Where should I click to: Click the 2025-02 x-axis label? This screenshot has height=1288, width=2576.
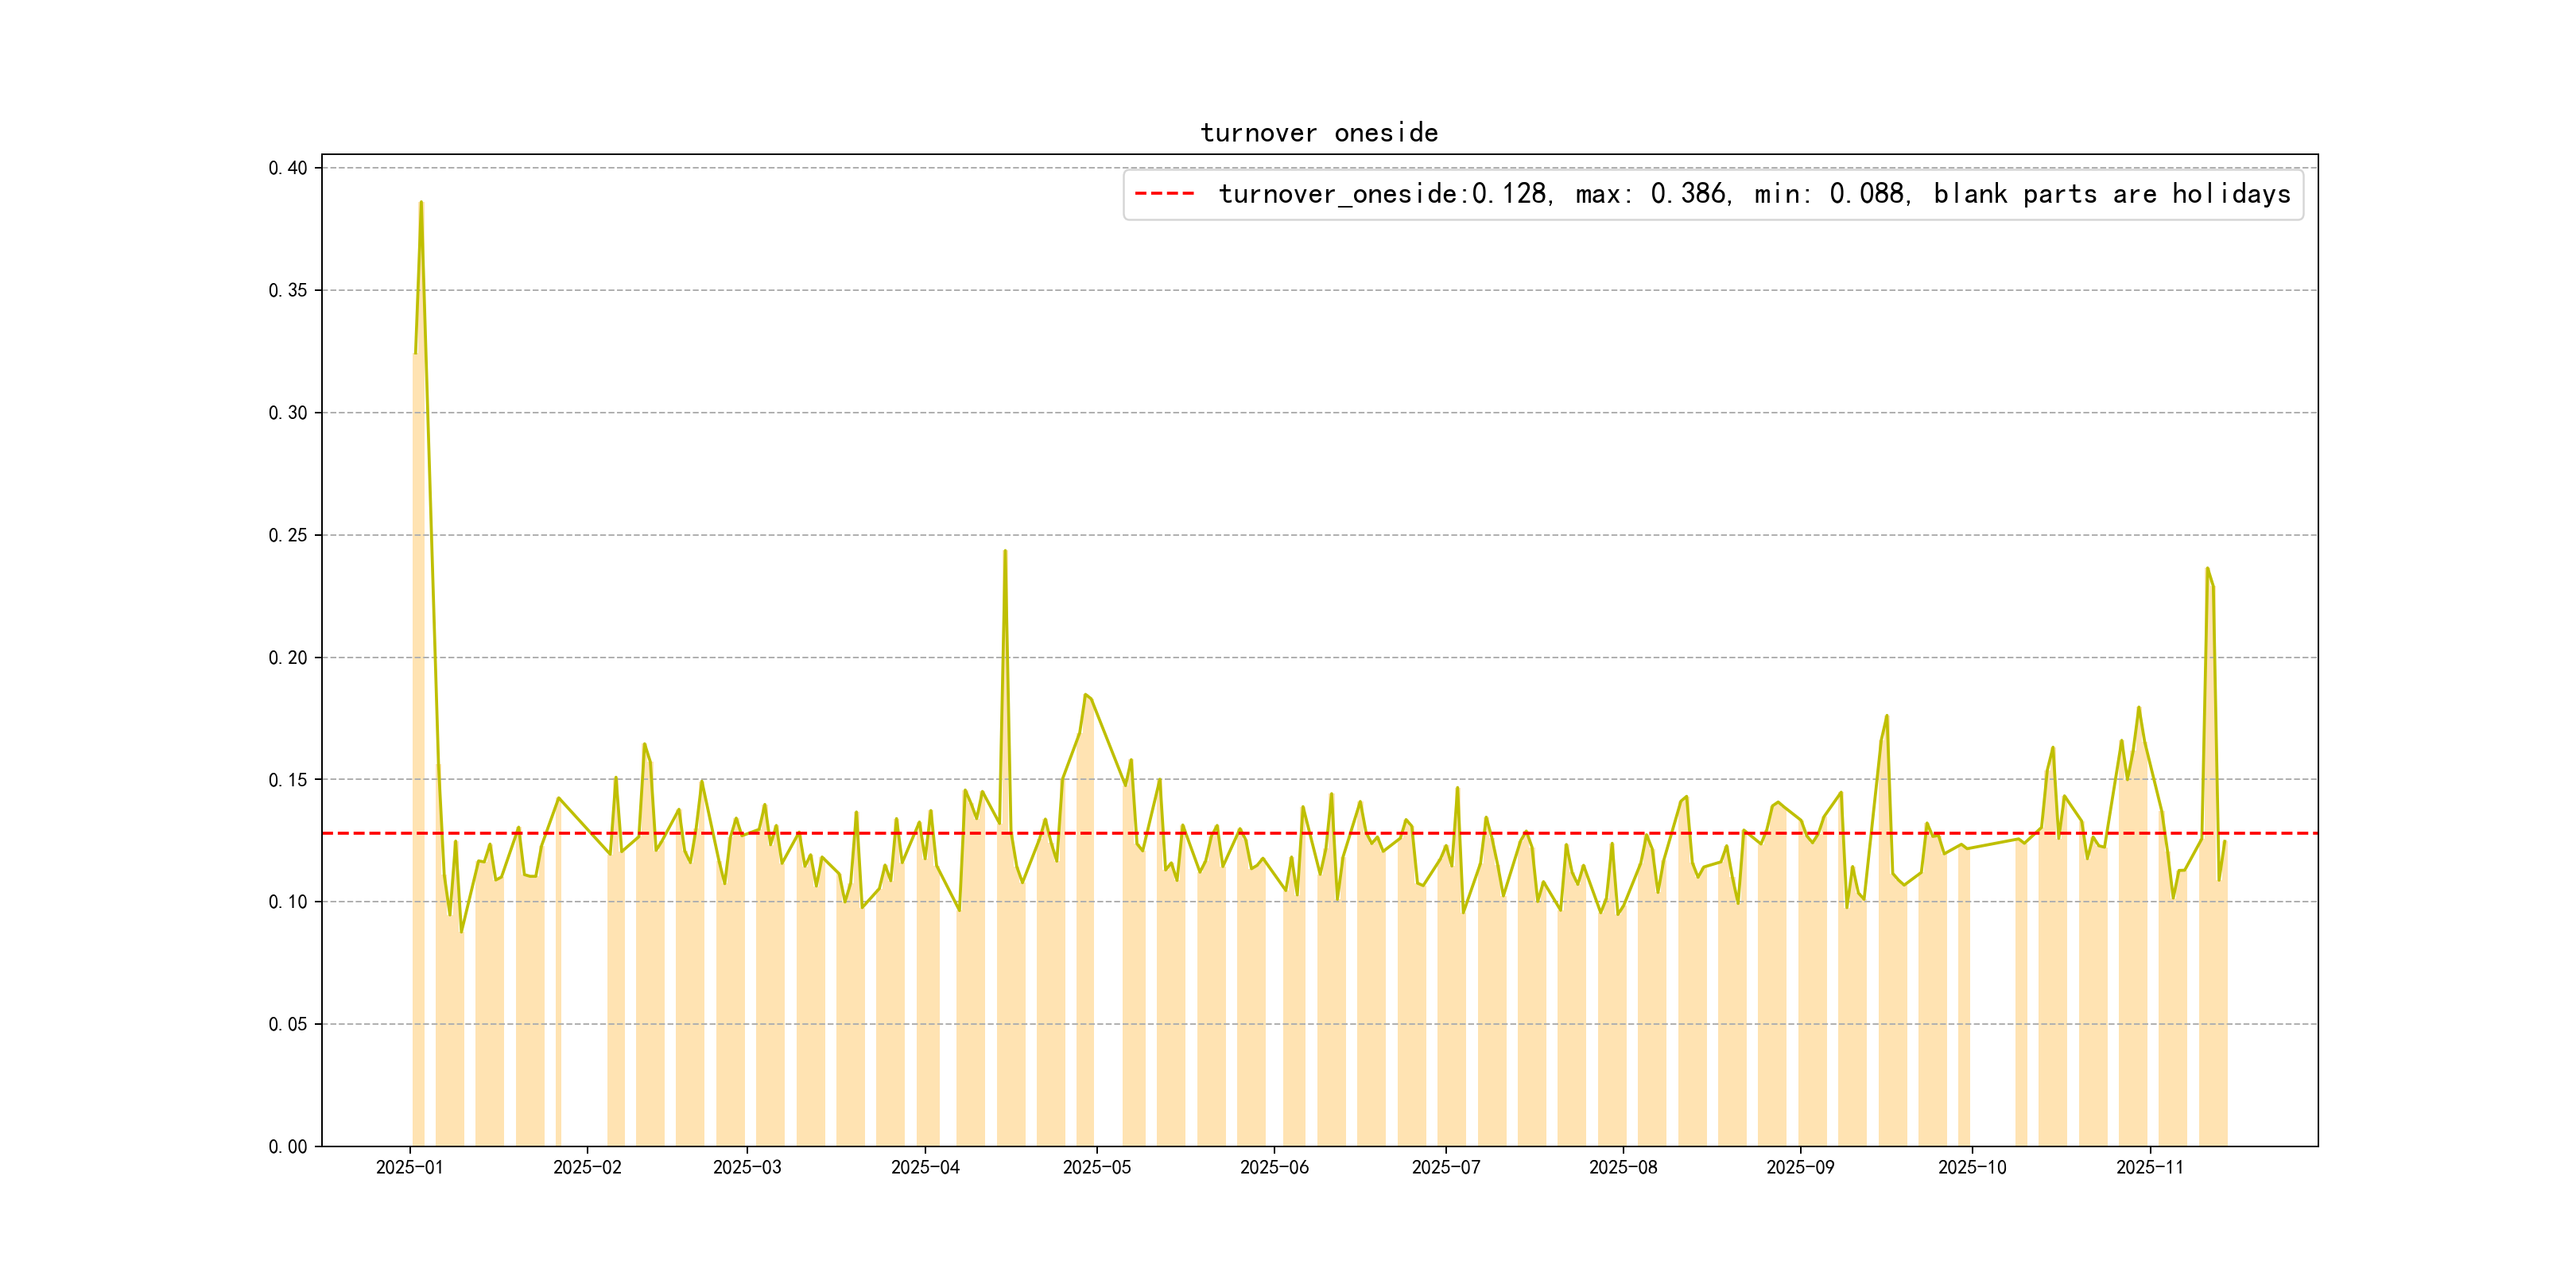(x=587, y=1167)
